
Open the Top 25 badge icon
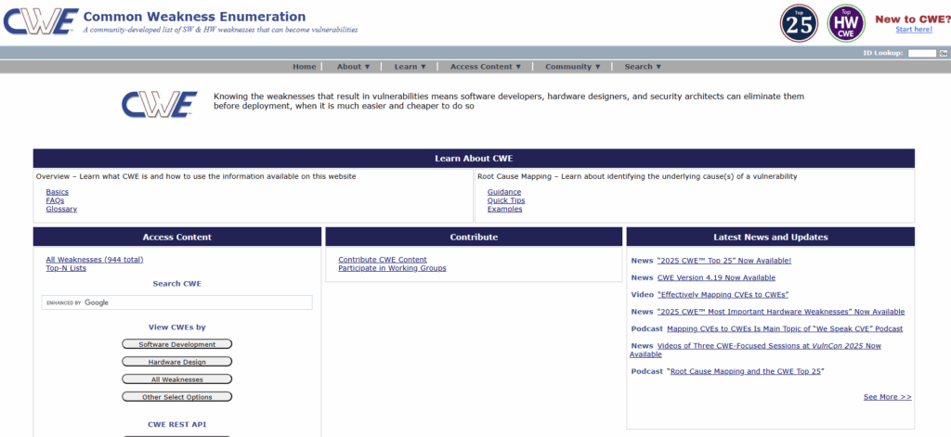(x=799, y=23)
